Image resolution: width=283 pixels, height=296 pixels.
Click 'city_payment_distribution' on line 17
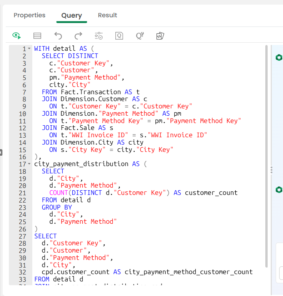(81, 164)
